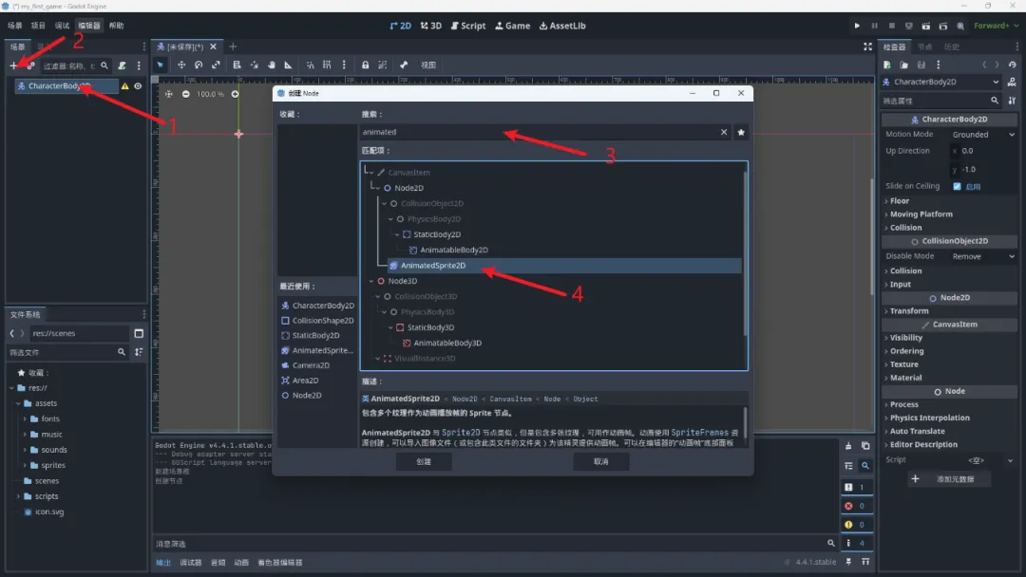Viewport: 1026px width, 577px height.
Task: Click the pause running project icon
Action: click(874, 26)
